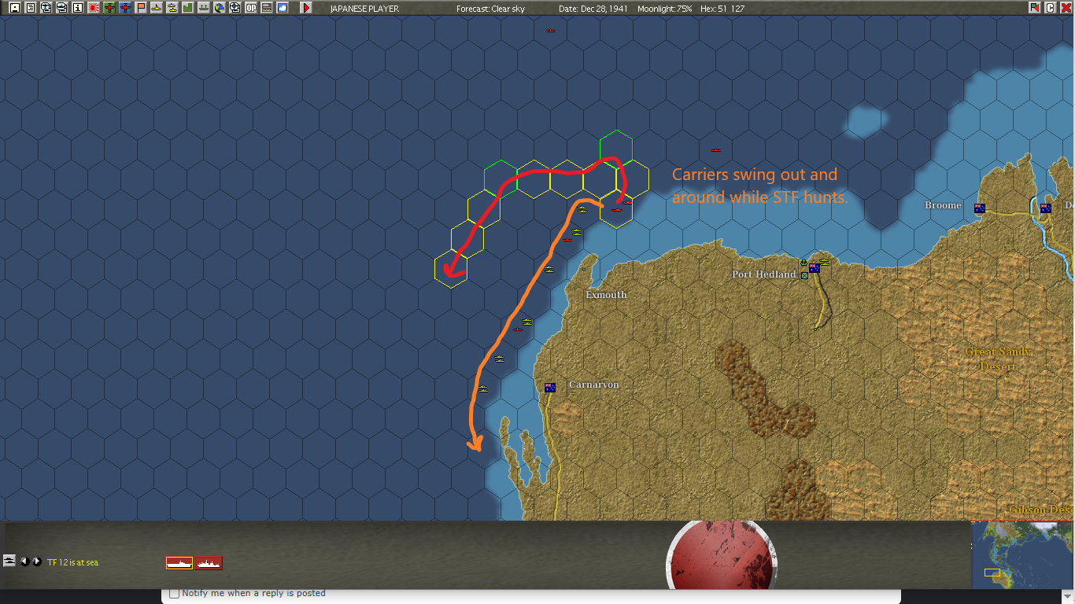Click the 'TF 12 is at sea' text
This screenshot has width=1075, height=604.
(x=72, y=562)
